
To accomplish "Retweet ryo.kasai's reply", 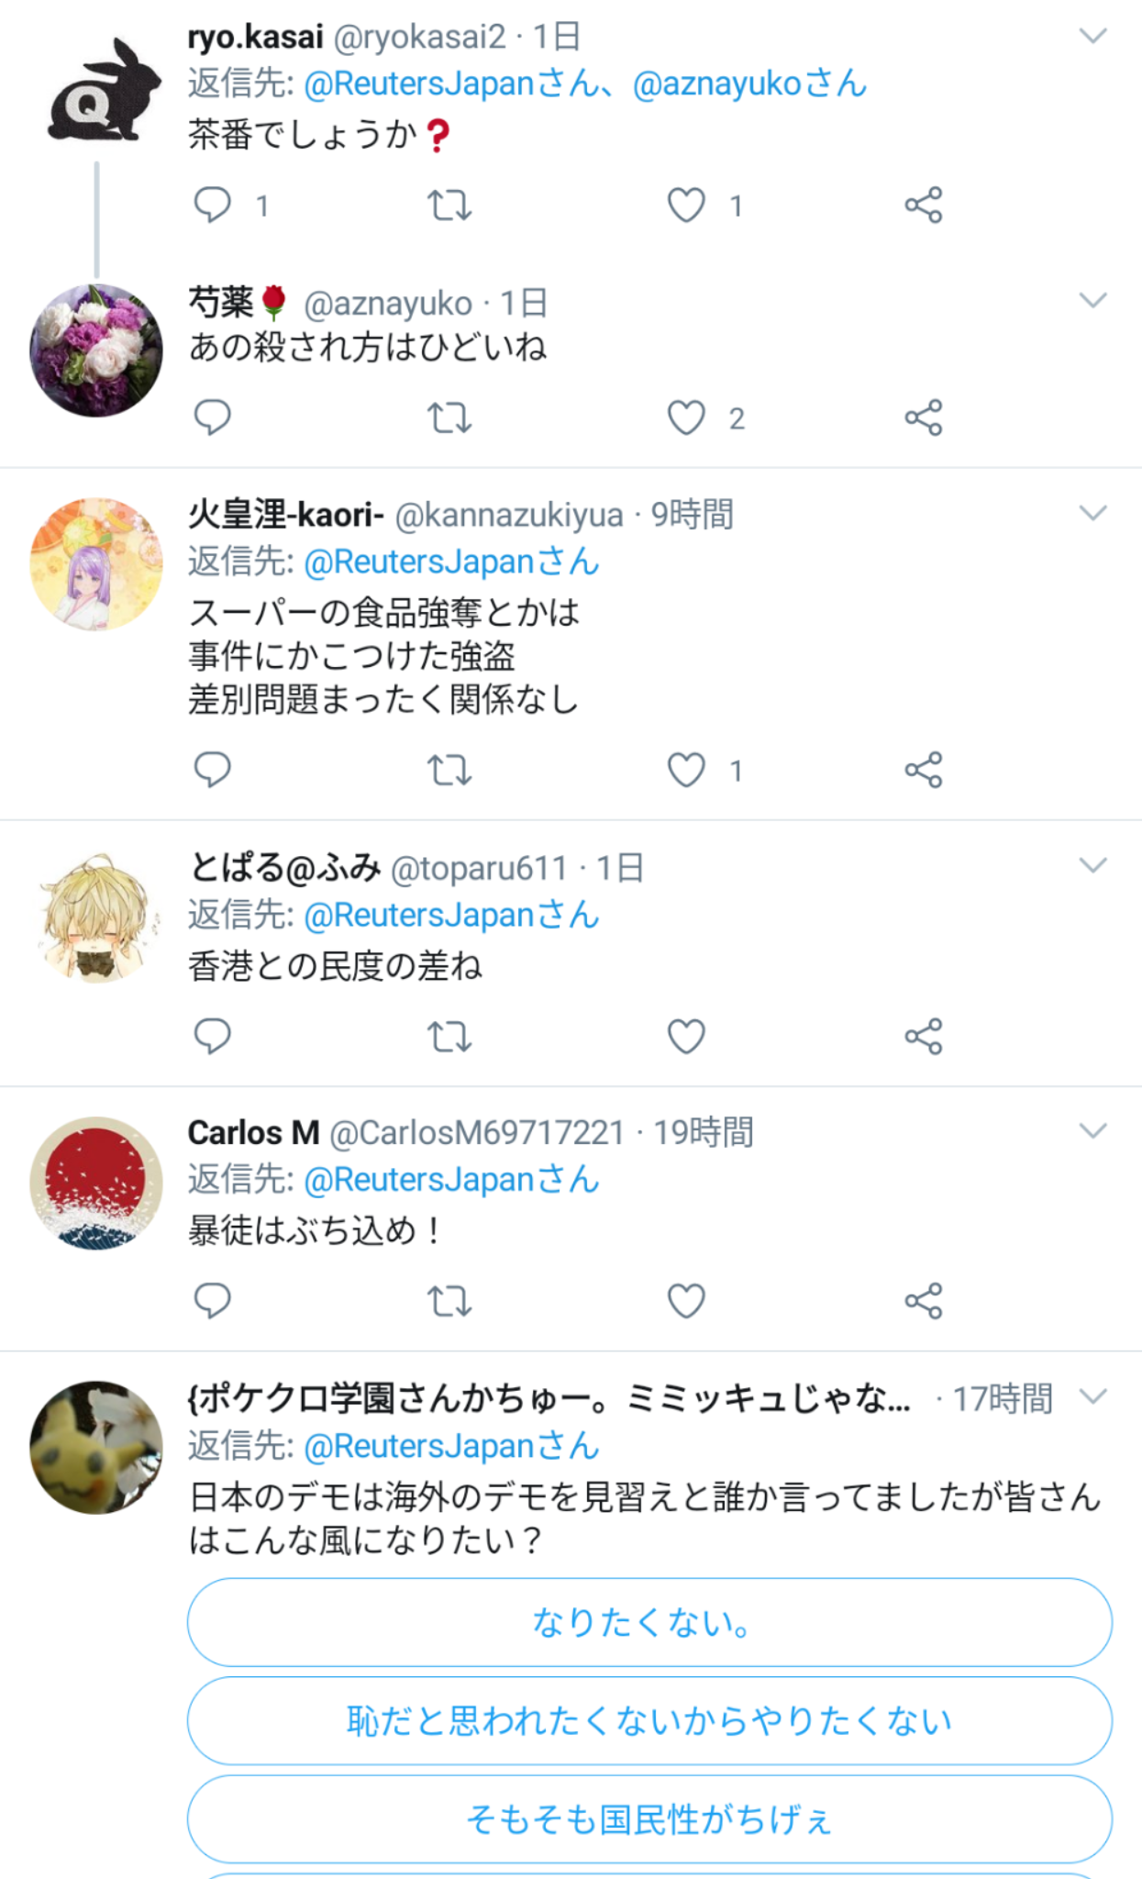I will [449, 205].
